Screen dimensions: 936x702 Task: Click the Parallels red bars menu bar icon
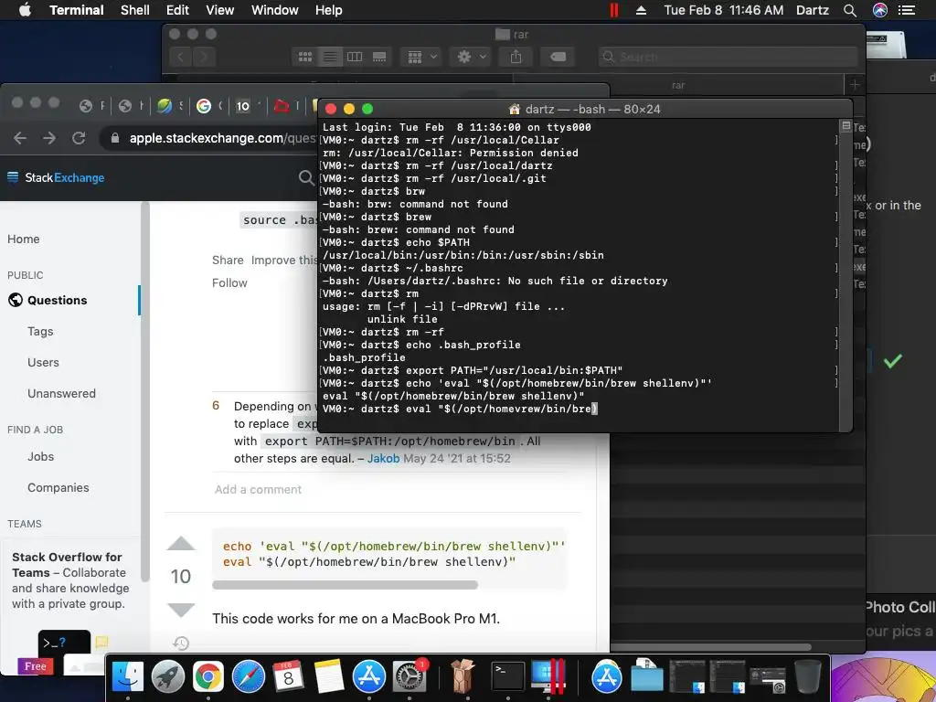613,10
